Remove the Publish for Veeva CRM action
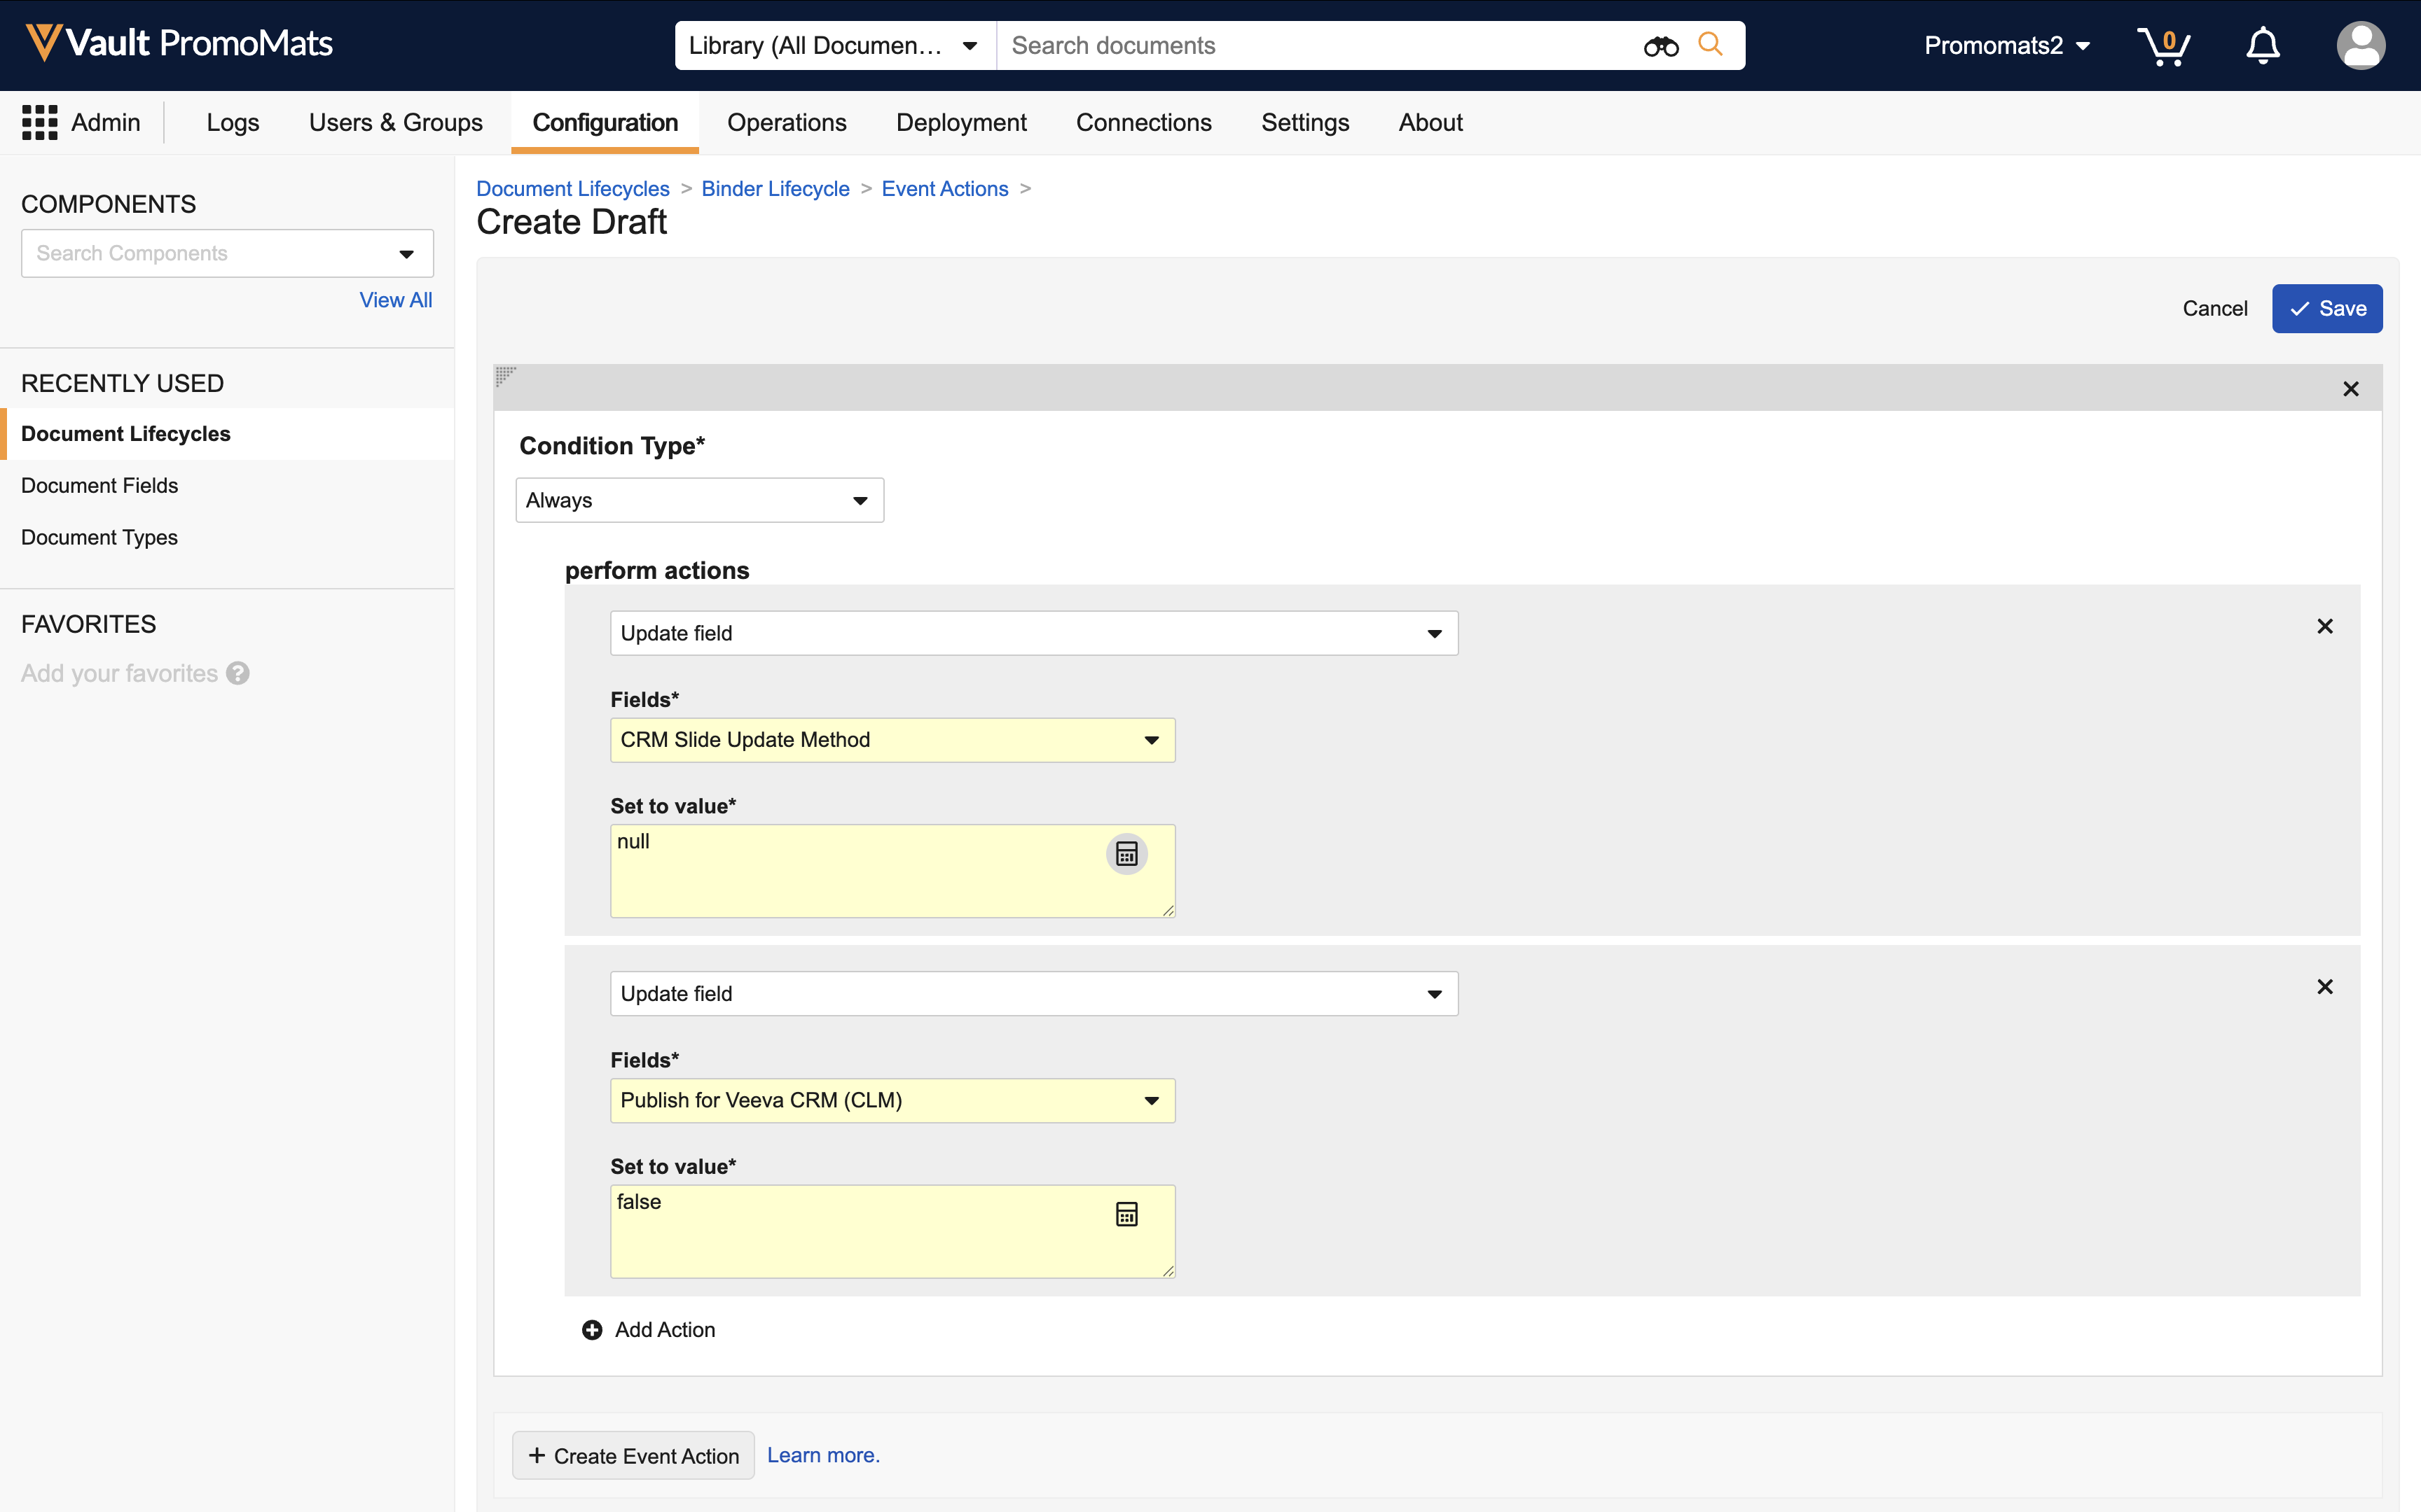The height and width of the screenshot is (1512, 2421). click(2325, 987)
